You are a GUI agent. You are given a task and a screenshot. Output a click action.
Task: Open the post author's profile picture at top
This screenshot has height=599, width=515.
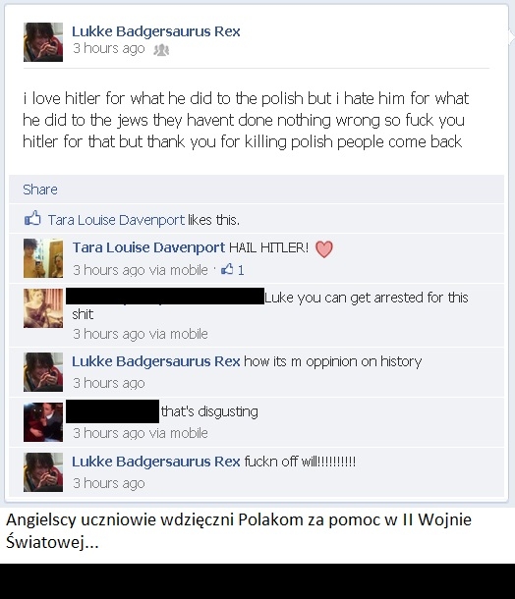click(x=43, y=42)
